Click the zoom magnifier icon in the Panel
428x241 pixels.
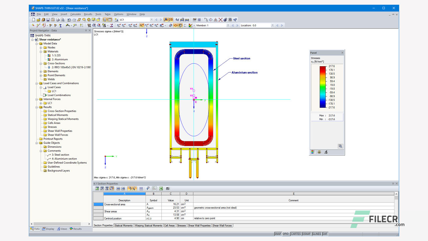(x=340, y=146)
